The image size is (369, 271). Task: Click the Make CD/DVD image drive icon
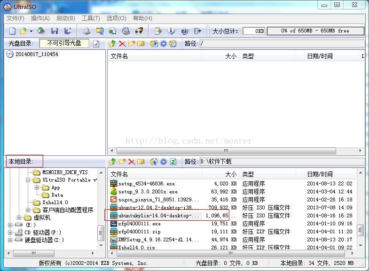pos(86,31)
